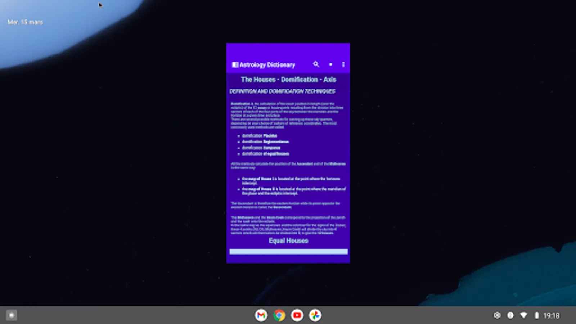This screenshot has width=576, height=324.
Task: Click the Wi-Fi status icon
Action: [523, 315]
